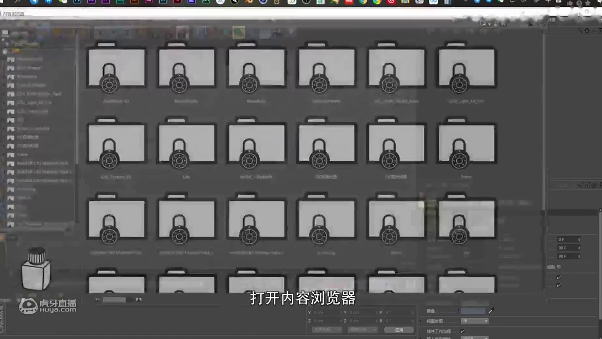Open the 颜色 color swatch
The height and width of the screenshot is (339, 602).
click(473, 311)
